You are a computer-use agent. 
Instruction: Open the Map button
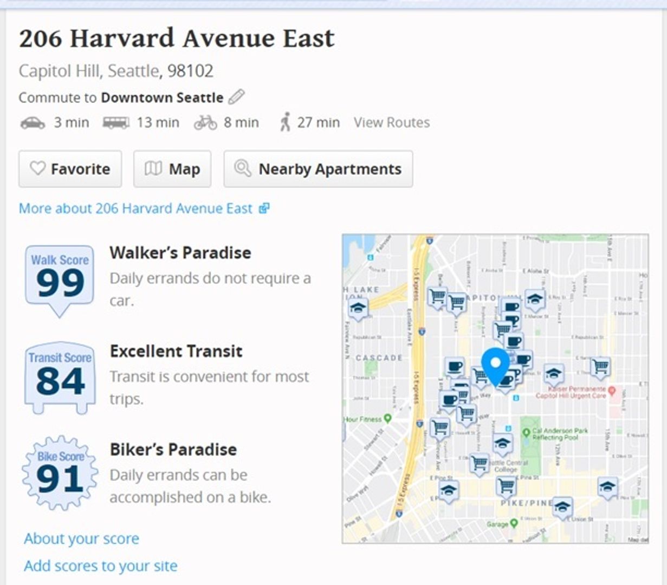(x=172, y=169)
